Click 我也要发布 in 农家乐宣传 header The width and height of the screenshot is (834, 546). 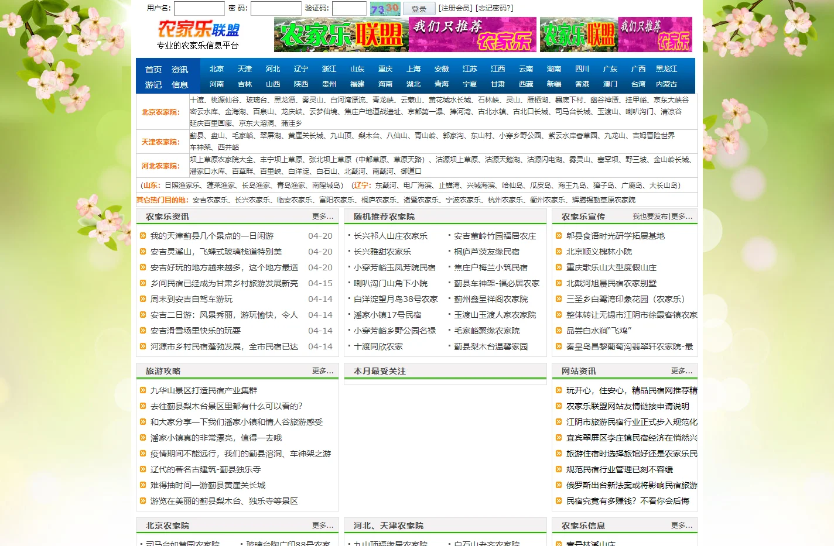650,217
